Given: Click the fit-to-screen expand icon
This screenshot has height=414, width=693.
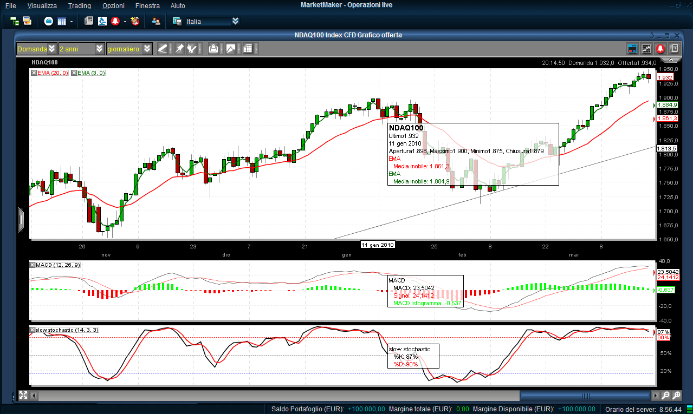Looking at the screenshot, I should 23,396.
